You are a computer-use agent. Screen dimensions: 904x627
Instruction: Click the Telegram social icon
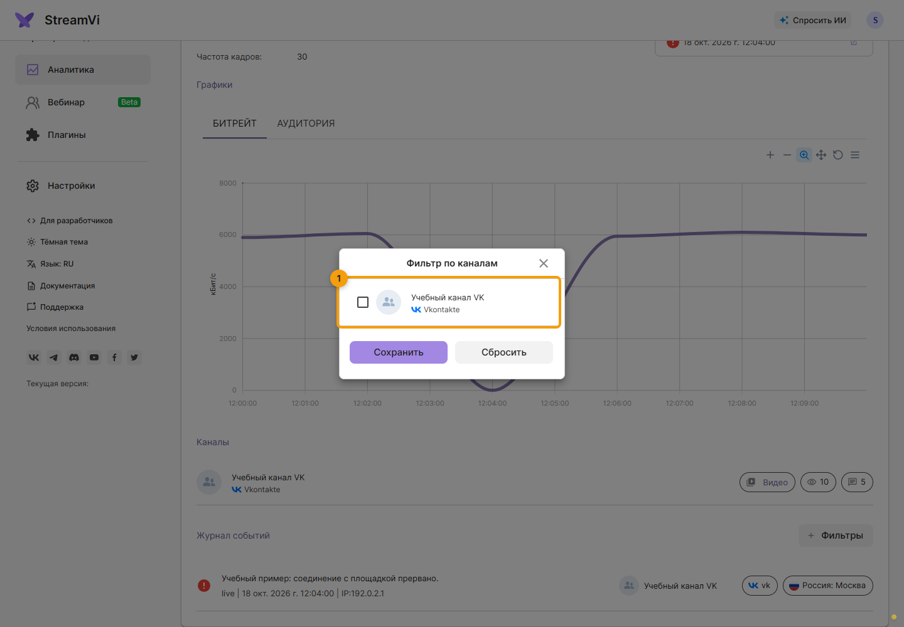[54, 357]
